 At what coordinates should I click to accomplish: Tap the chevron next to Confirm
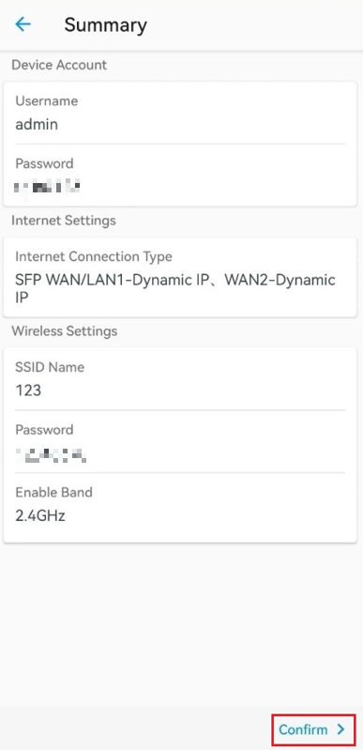340,729
